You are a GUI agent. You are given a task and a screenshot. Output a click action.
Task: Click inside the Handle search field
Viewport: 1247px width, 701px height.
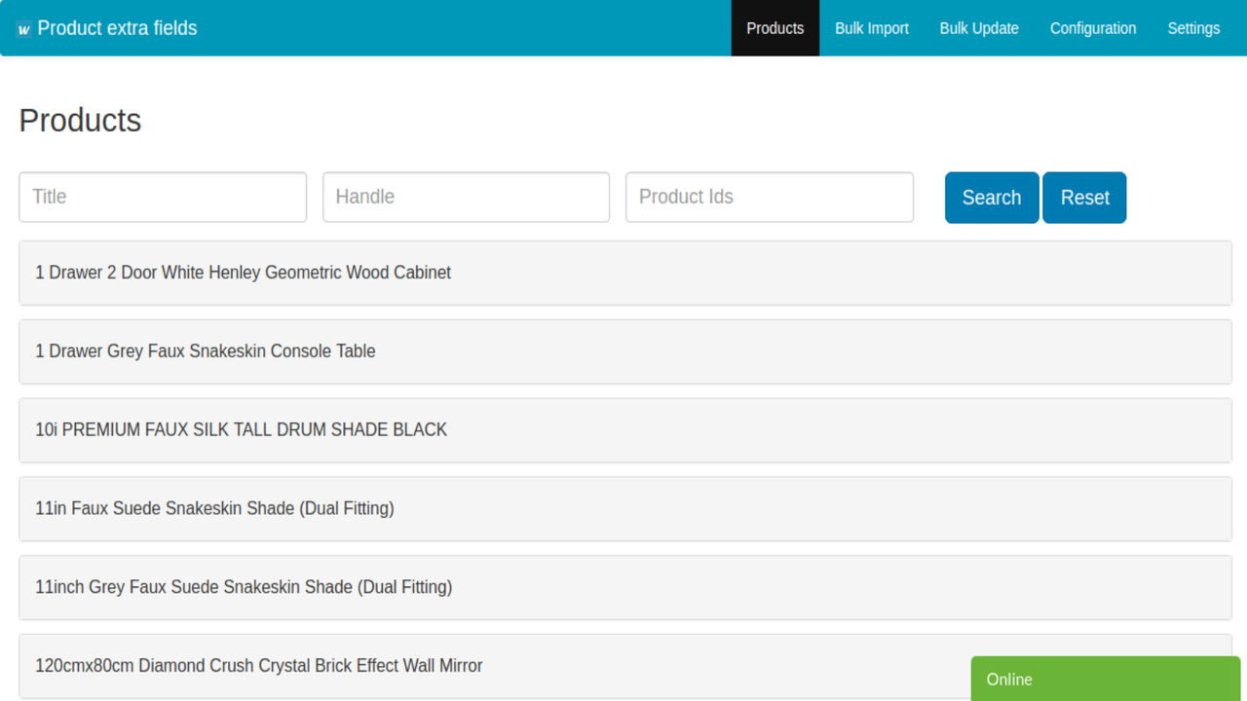(x=465, y=197)
